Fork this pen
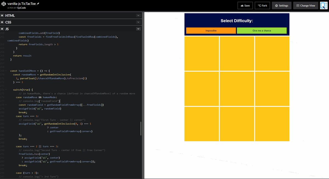Screen dimensions: 329x179 pos(262,5)
